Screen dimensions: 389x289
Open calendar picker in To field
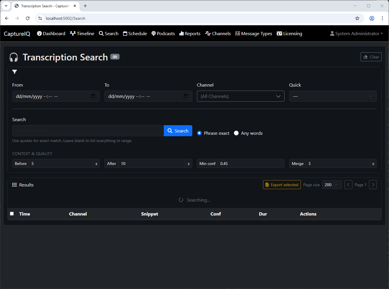[186, 96]
